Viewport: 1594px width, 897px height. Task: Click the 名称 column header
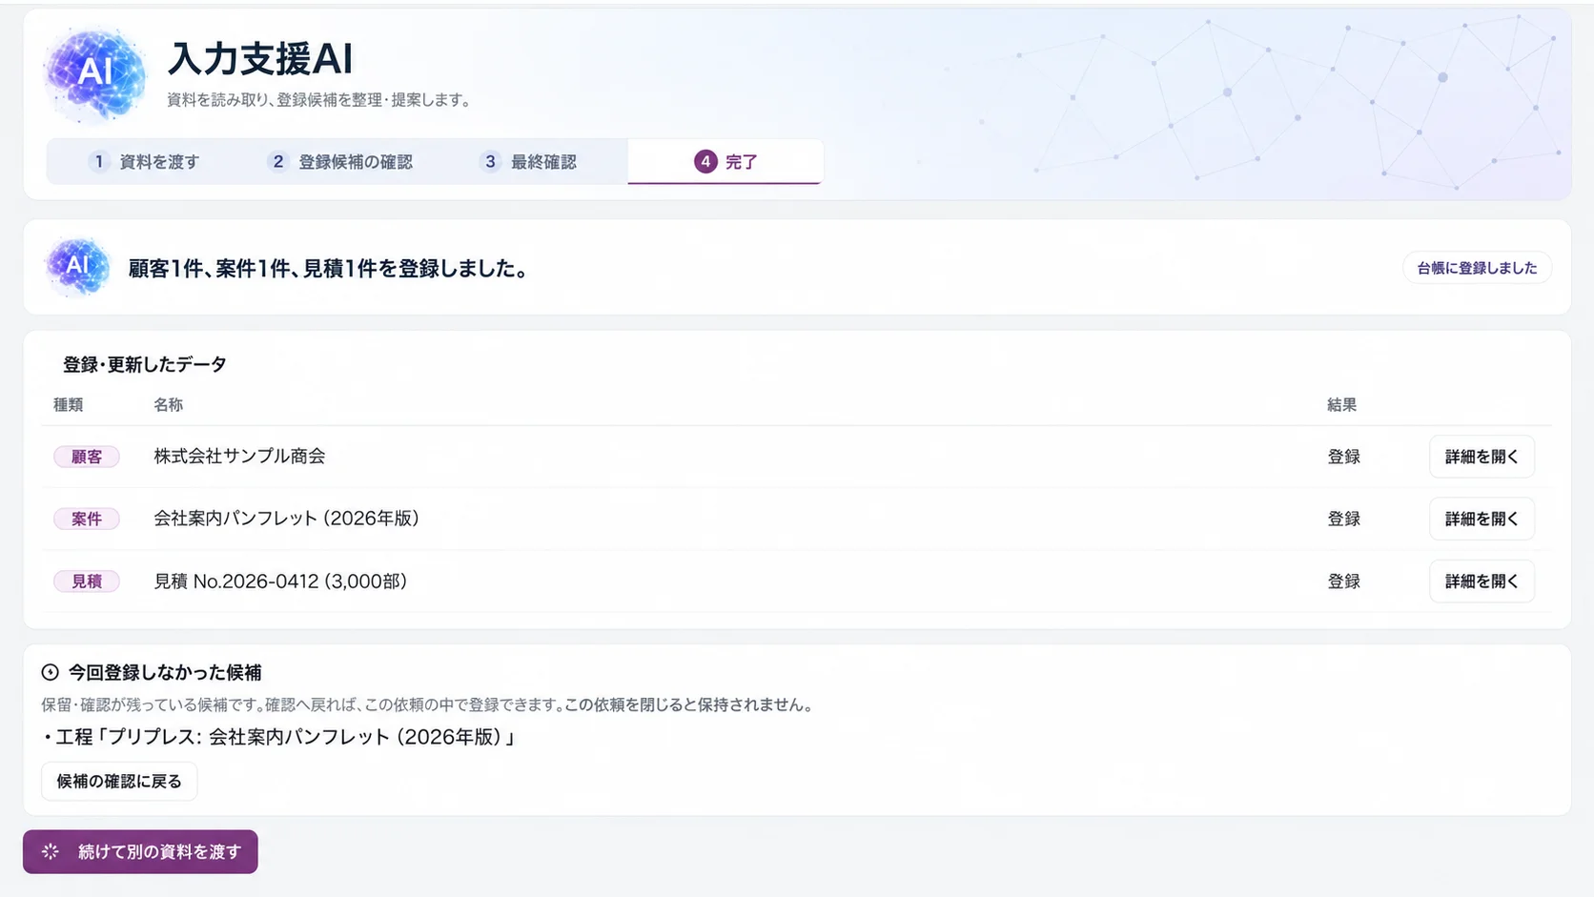168,404
